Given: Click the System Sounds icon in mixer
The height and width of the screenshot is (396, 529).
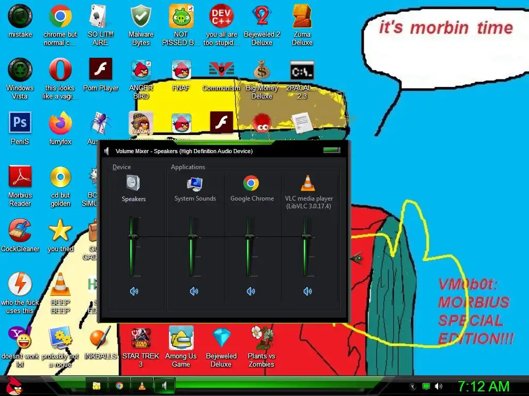Looking at the screenshot, I should [195, 184].
